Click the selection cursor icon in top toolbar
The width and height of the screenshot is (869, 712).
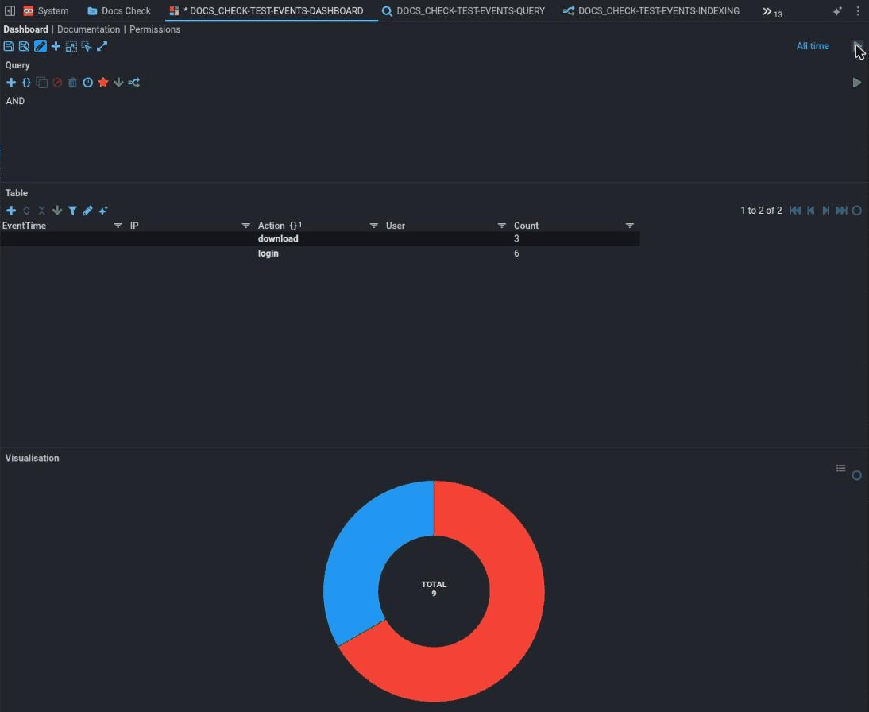point(87,47)
